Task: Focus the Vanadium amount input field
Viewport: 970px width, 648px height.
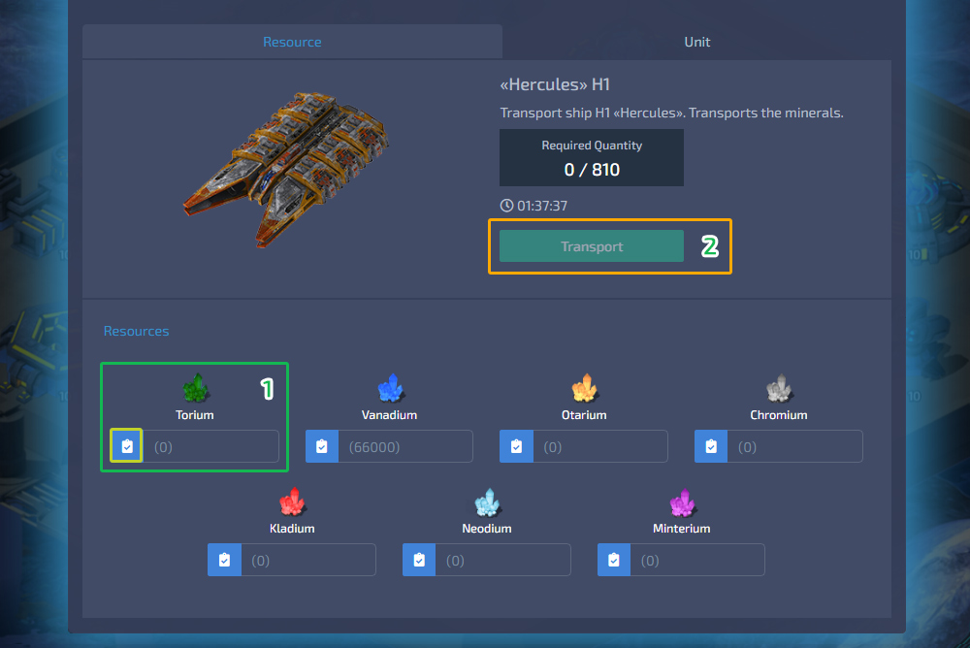Action: pyautogui.click(x=405, y=446)
